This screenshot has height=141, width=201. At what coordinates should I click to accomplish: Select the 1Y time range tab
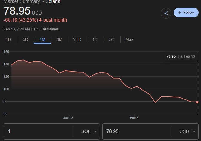click(x=95, y=39)
